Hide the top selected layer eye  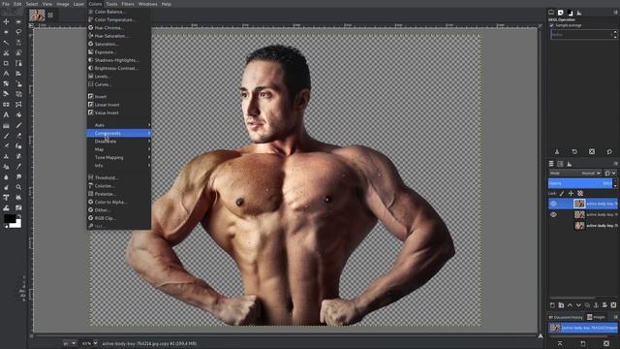(x=553, y=204)
